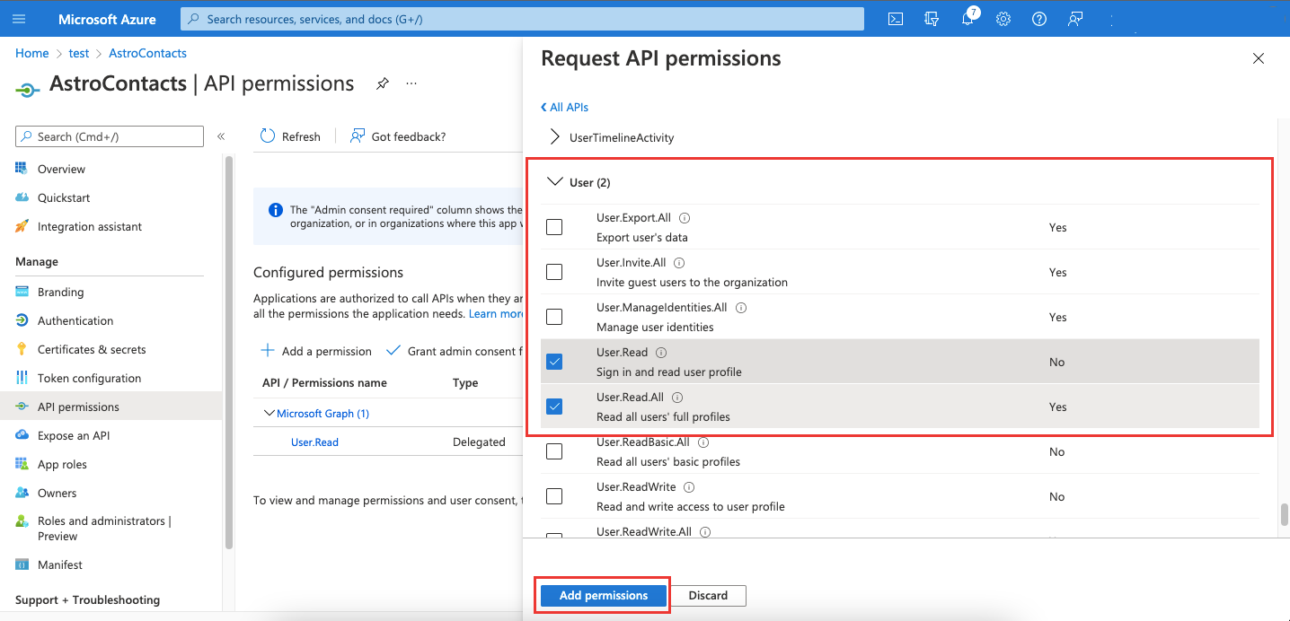Open Directories and subscriptions filter icon
Image resolution: width=1290 pixels, height=621 pixels.
click(932, 19)
